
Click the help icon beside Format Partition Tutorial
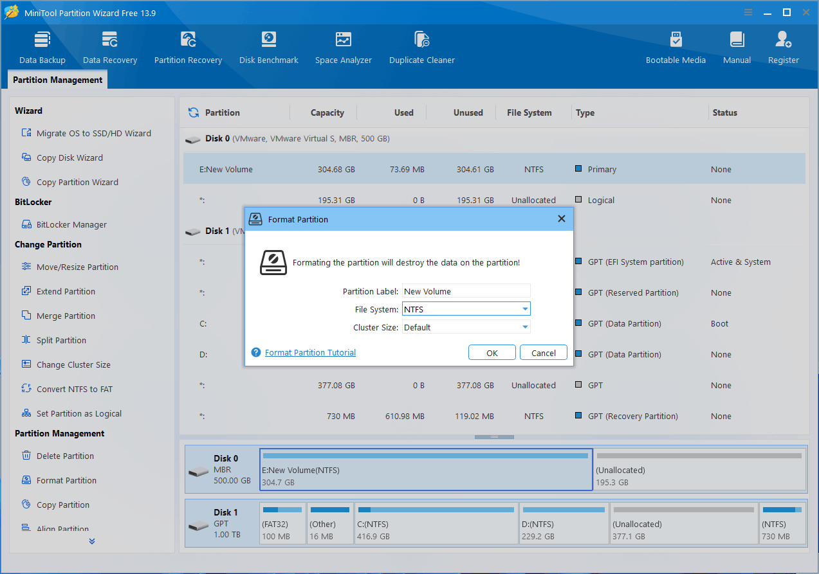click(256, 352)
